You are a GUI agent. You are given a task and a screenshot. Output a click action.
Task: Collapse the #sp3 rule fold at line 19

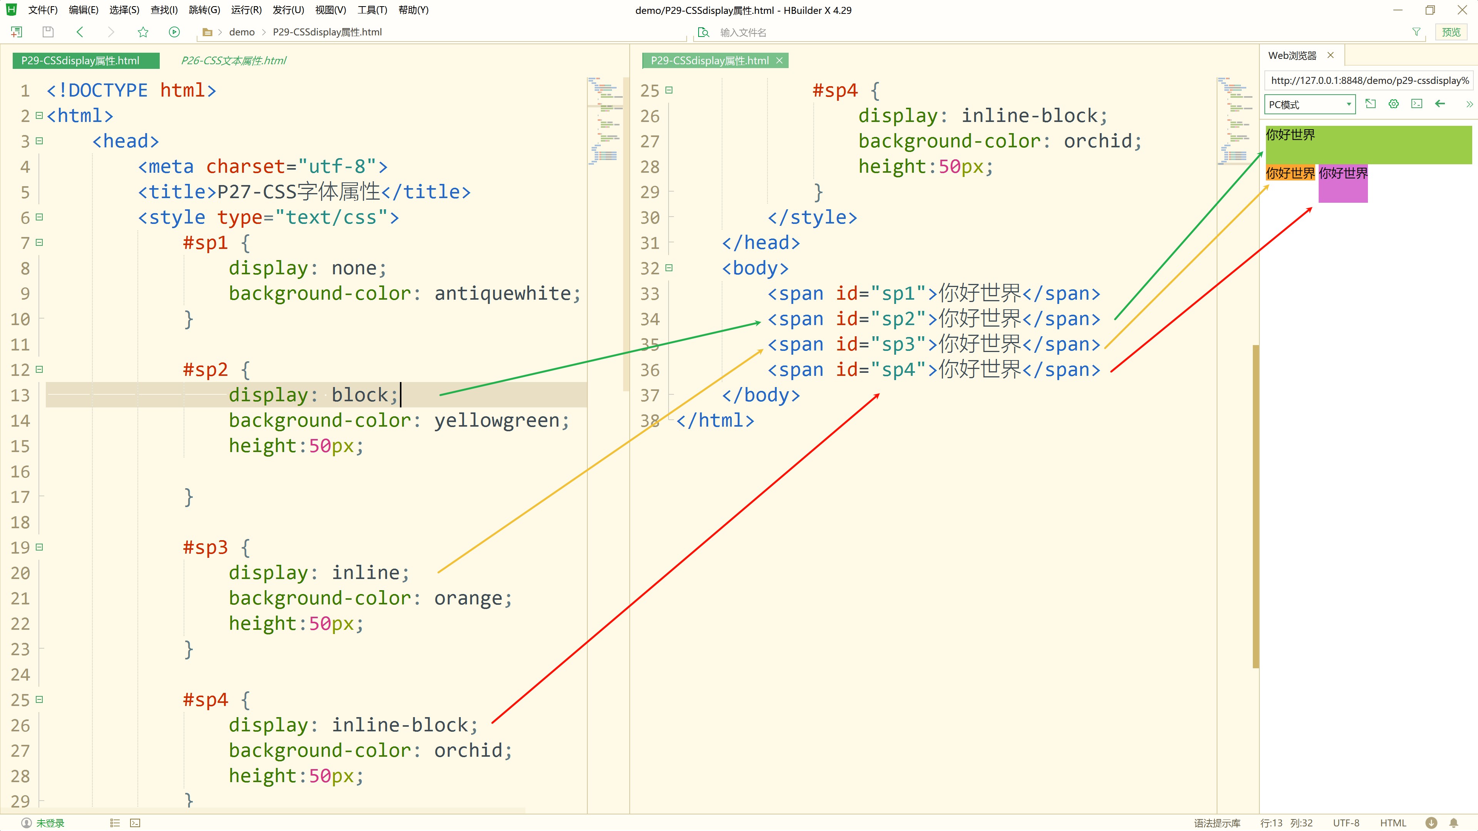[39, 547]
